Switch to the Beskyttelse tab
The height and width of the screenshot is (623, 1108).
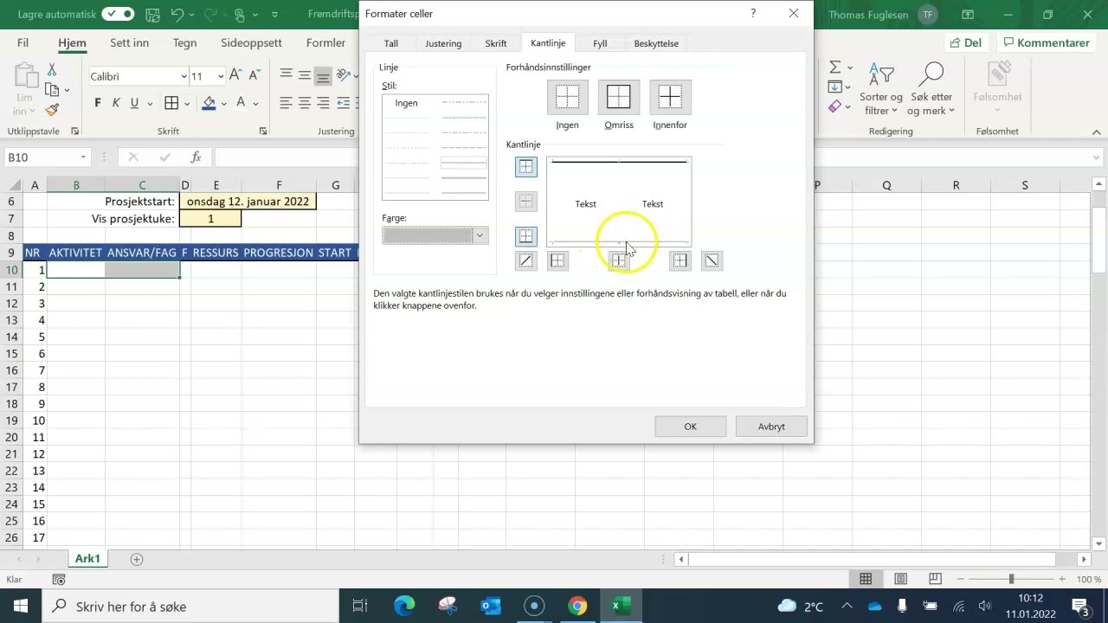[656, 43]
